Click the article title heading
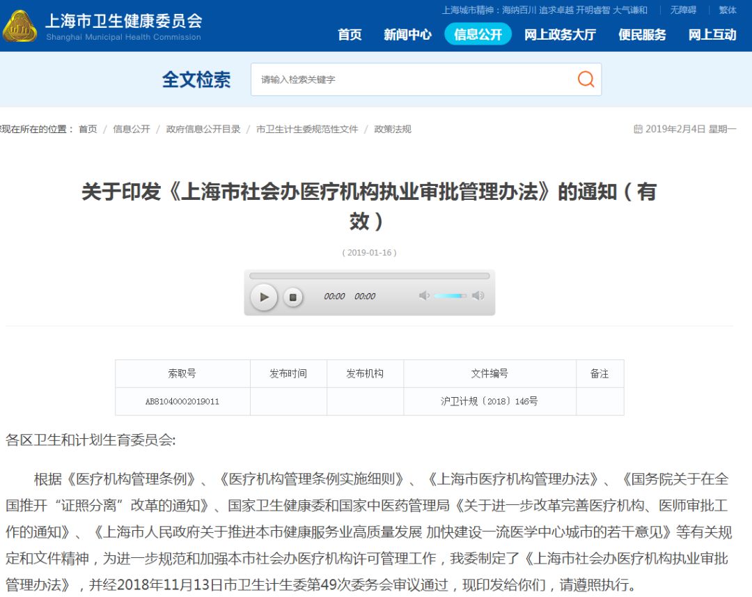 pos(369,206)
